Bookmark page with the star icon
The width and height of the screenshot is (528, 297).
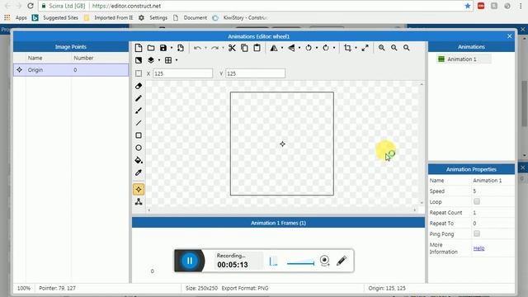[x=468, y=6]
